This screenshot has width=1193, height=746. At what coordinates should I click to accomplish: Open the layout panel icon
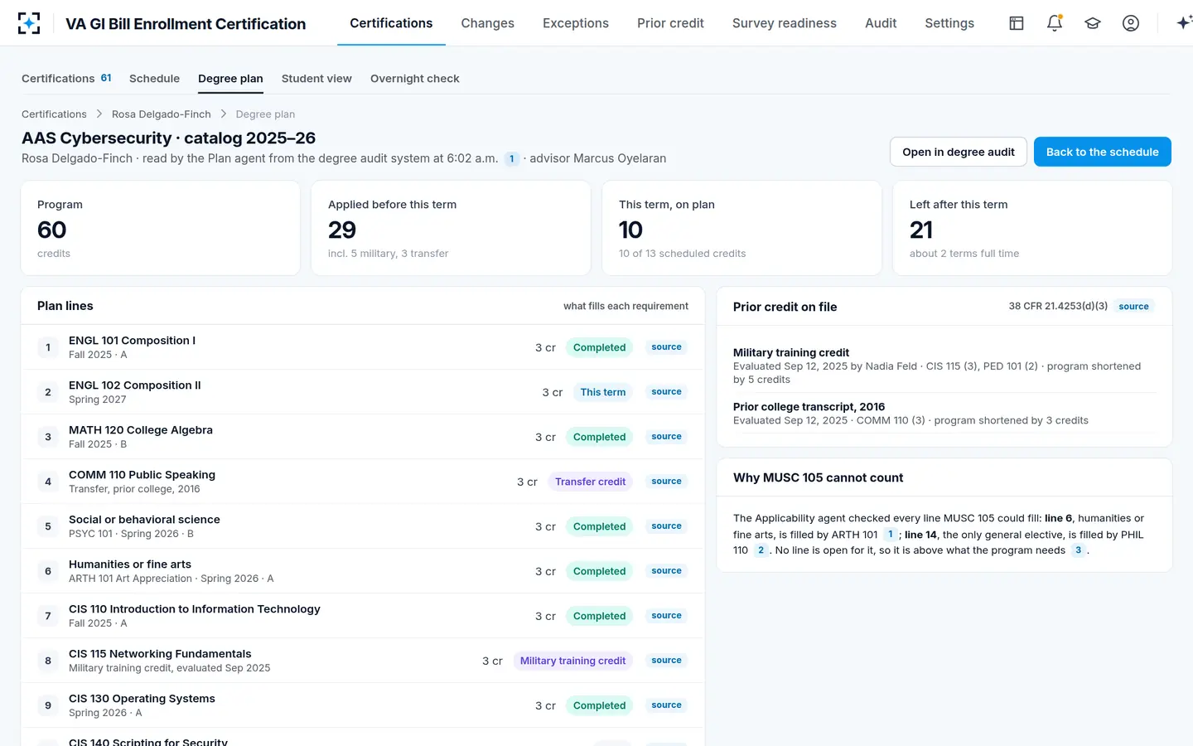pyautogui.click(x=1017, y=23)
